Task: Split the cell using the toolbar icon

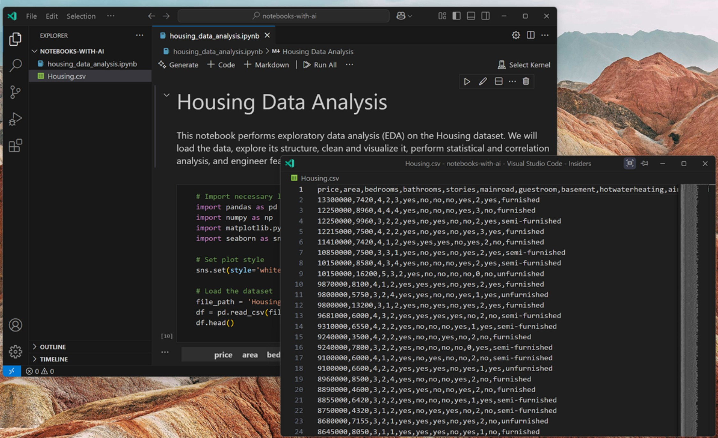Action: (498, 82)
